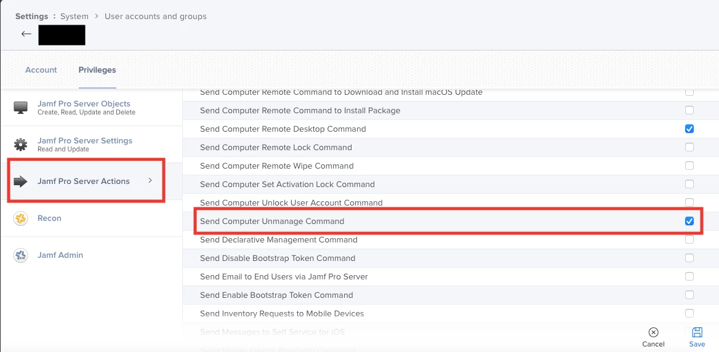Open the Jamf Admin privileges section

point(92,255)
